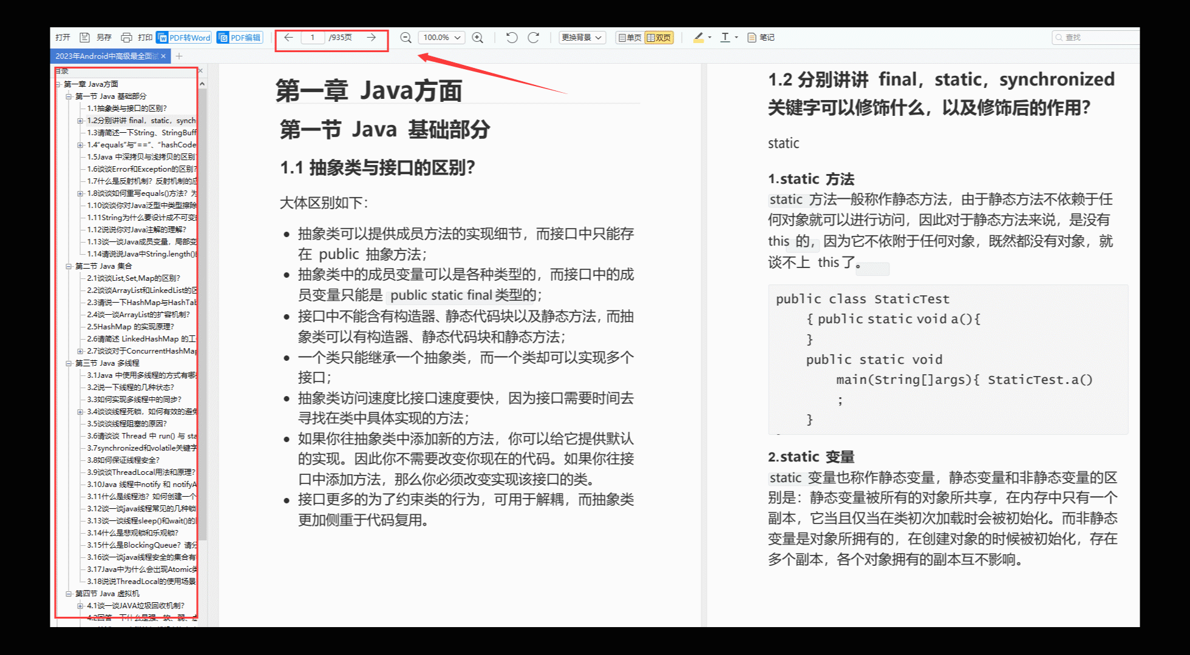Open the 更换背景 background dropdown
This screenshot has width=1190, height=655.
click(x=582, y=38)
